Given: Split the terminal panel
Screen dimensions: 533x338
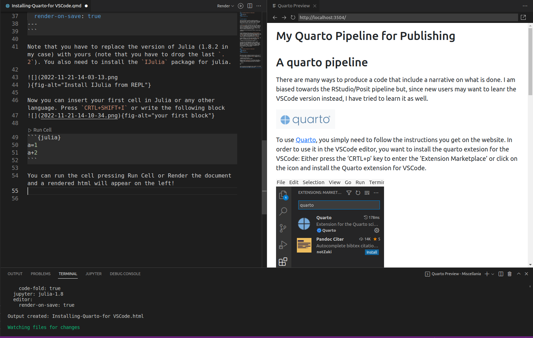Looking at the screenshot, I should coord(501,274).
